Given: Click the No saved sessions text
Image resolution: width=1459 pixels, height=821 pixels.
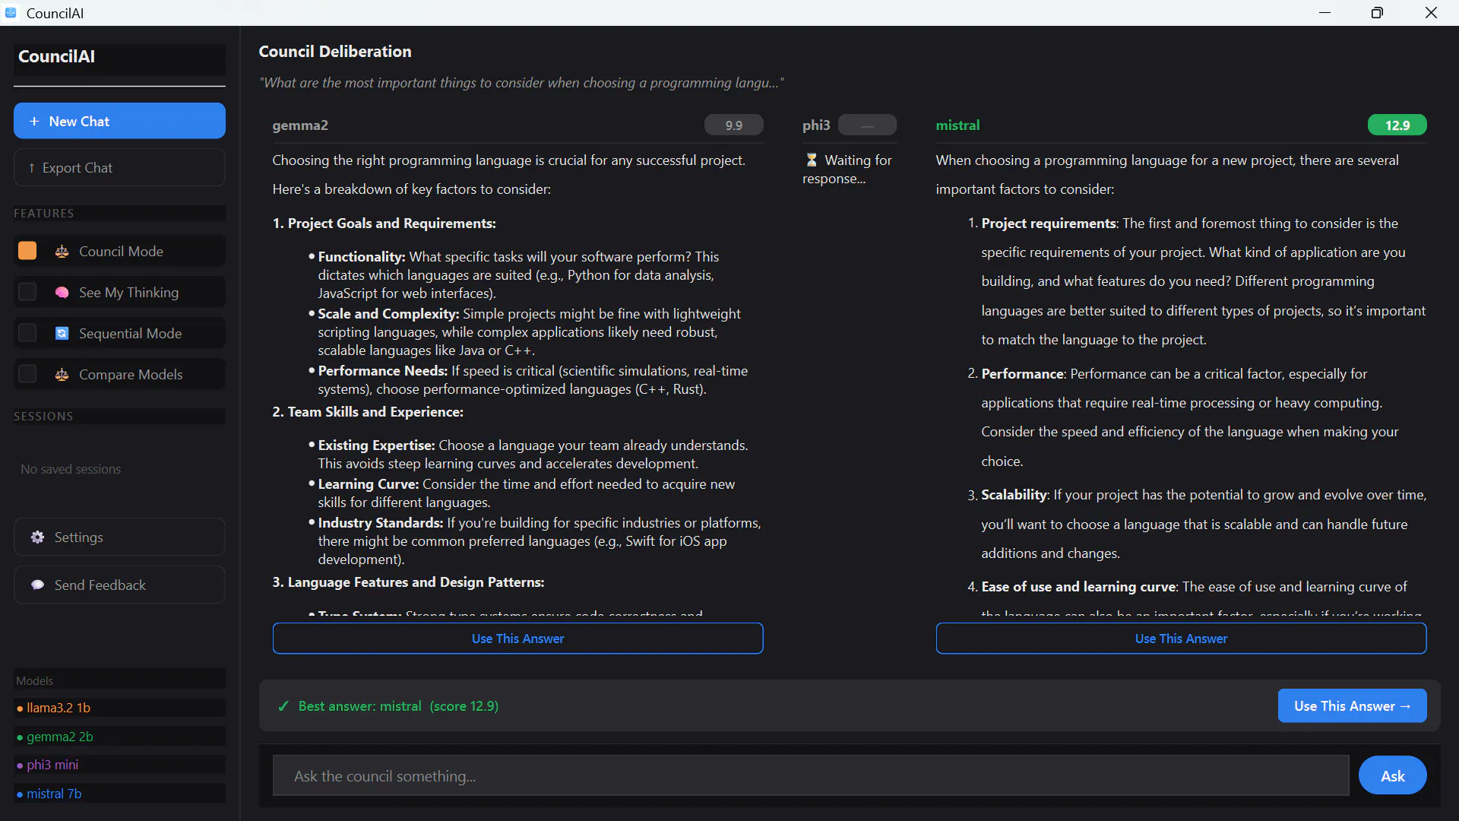Looking at the screenshot, I should (x=71, y=469).
